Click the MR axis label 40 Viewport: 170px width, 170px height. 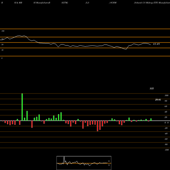click(166, 112)
